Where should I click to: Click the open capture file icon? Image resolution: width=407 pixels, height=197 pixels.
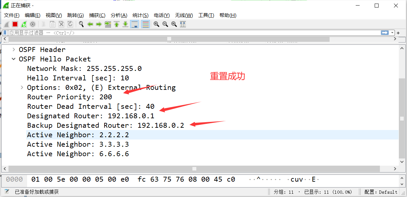(x=44, y=24)
